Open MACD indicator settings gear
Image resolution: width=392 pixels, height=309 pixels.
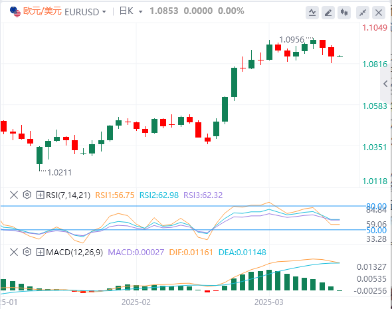(27, 252)
